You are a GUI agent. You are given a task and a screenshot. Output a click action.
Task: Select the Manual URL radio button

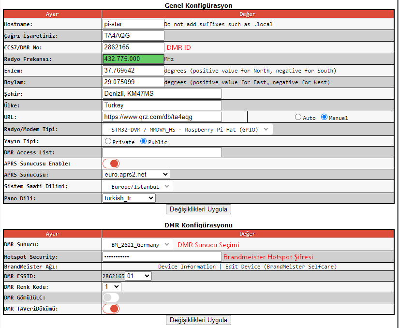(325, 117)
